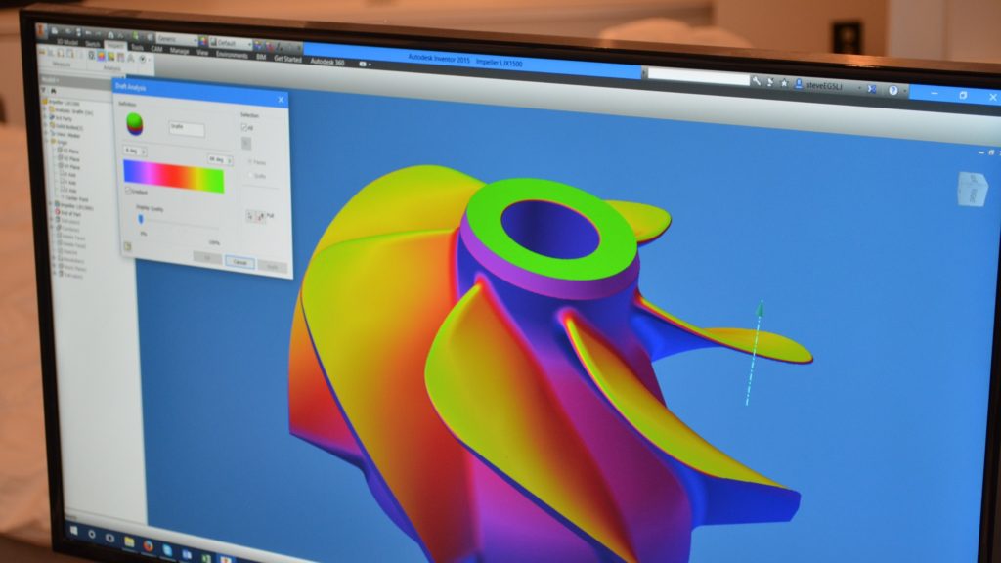Click the ViewCube in the viewport

click(x=973, y=189)
